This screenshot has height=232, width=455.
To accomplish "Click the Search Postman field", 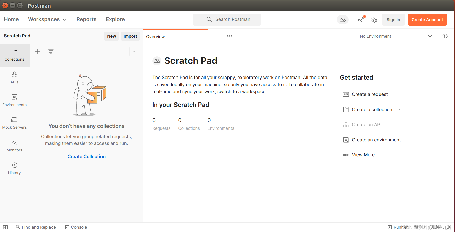I will [x=227, y=20].
